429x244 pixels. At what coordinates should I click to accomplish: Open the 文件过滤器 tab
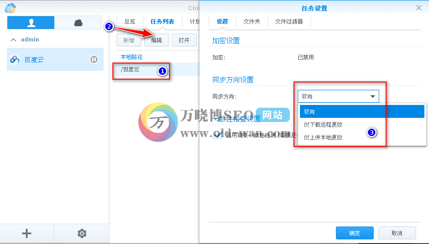[289, 22]
